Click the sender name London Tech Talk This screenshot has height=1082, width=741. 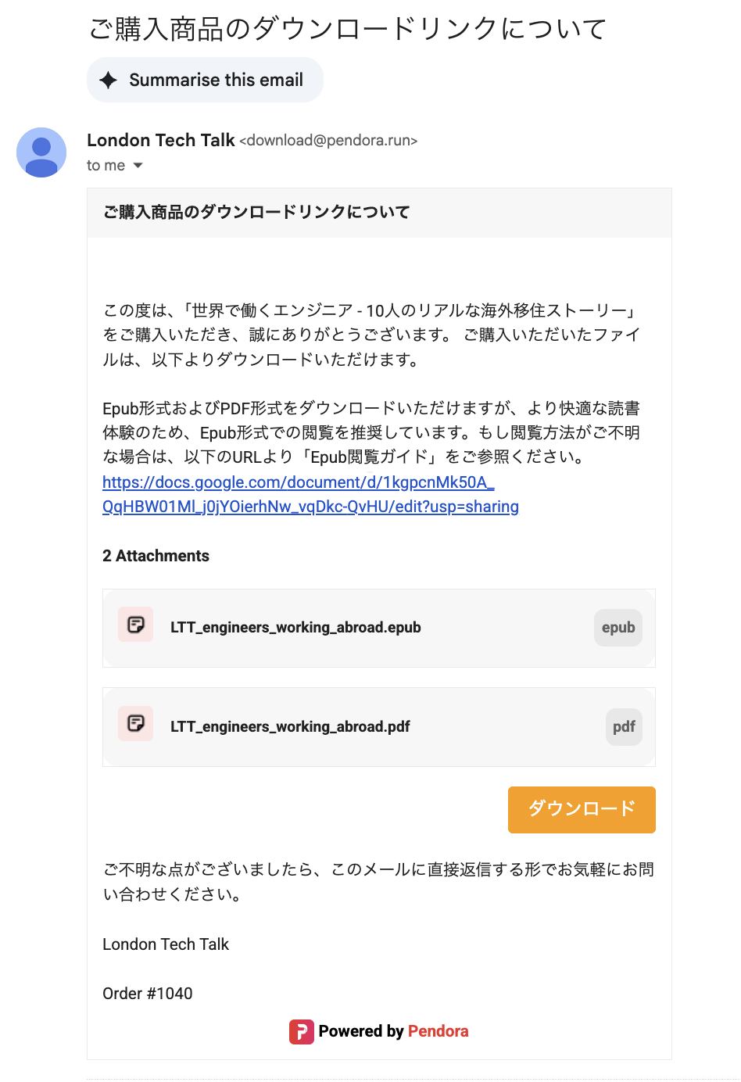tap(160, 141)
